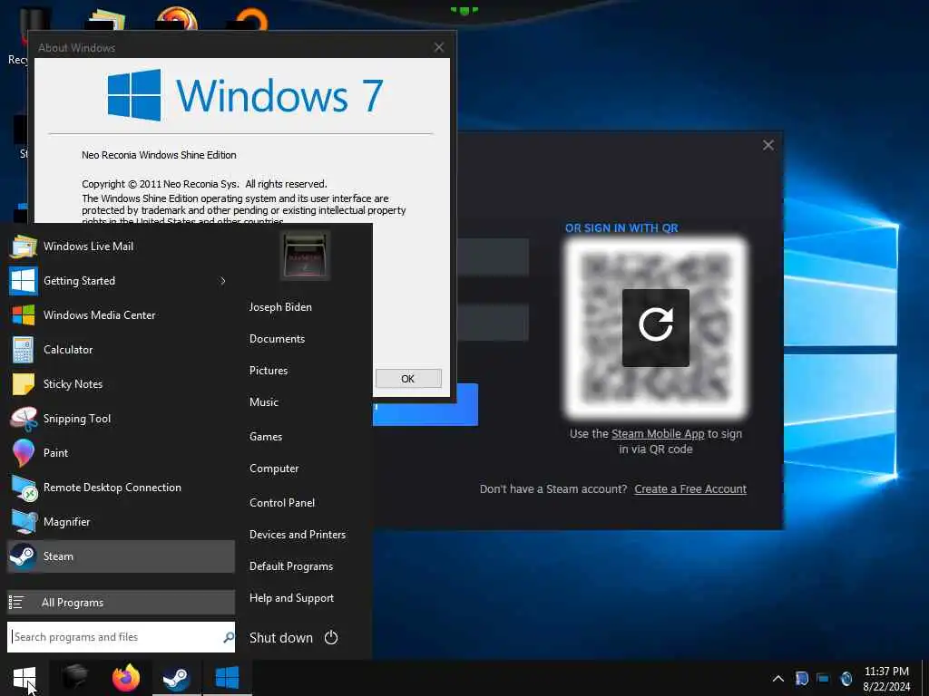
Task: Launch Windows Media Center icon
Action: pos(23,314)
